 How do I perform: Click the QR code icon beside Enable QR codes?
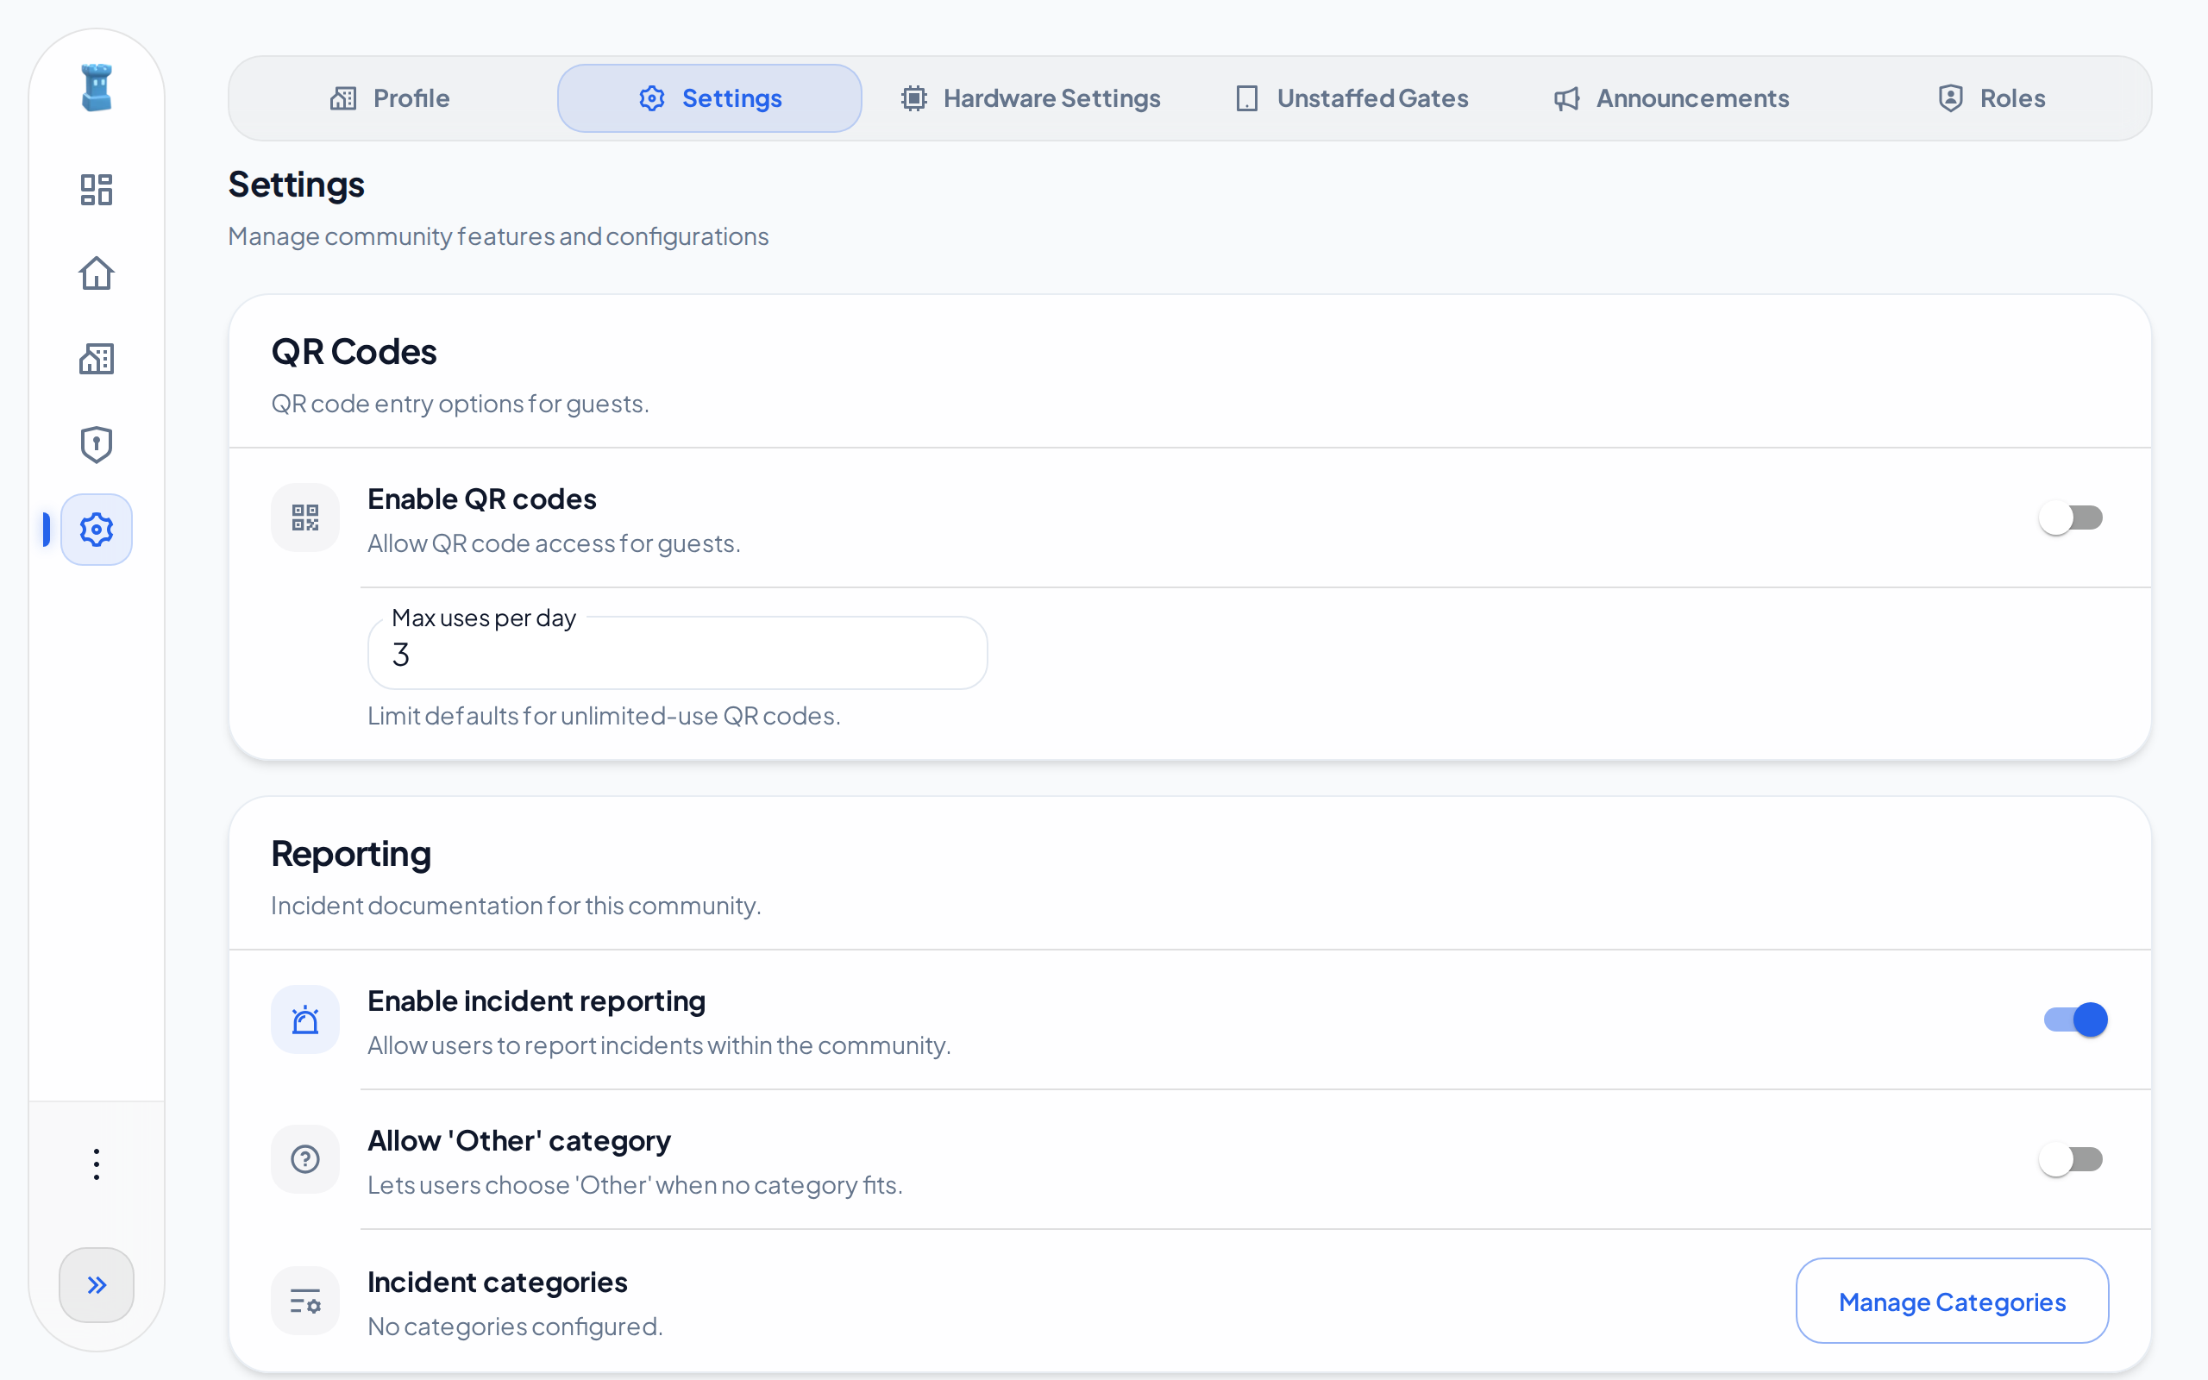(305, 517)
